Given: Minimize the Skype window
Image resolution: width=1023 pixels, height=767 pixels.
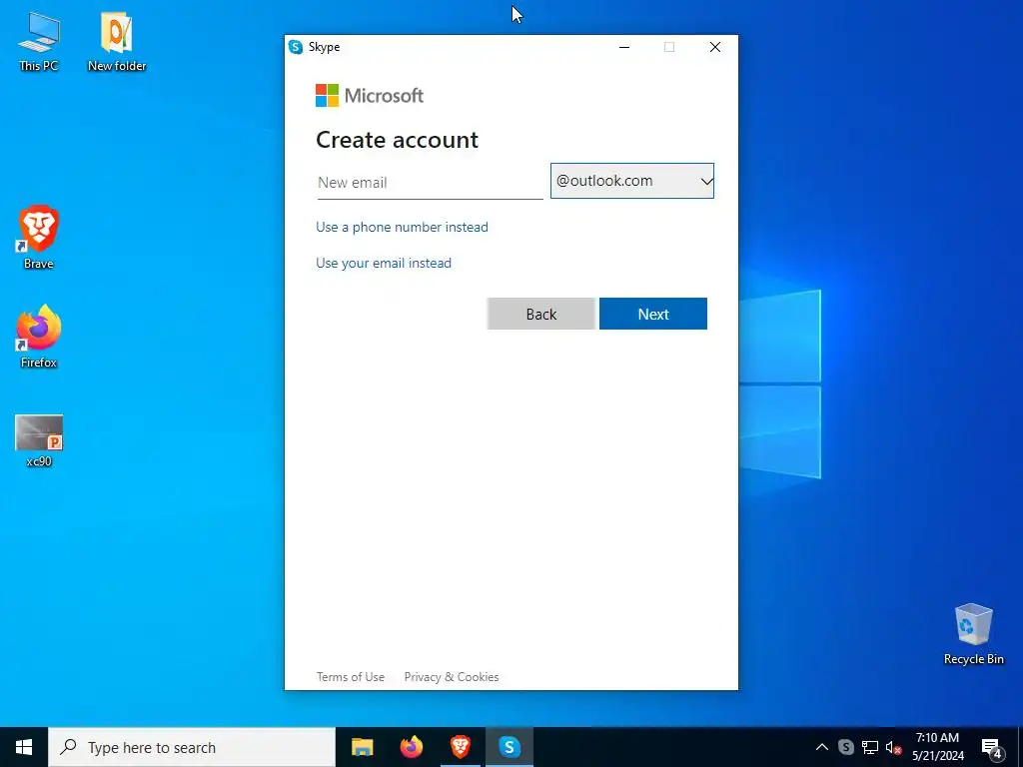Looking at the screenshot, I should (x=624, y=47).
